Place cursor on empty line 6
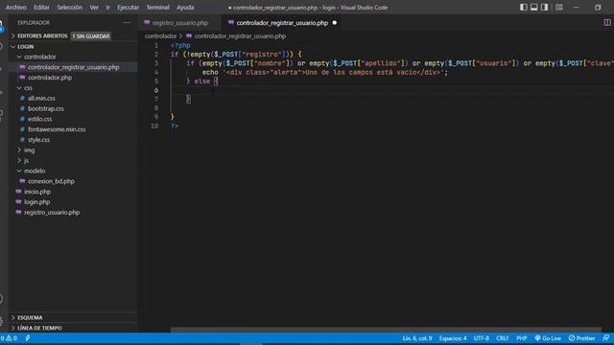 point(391,90)
